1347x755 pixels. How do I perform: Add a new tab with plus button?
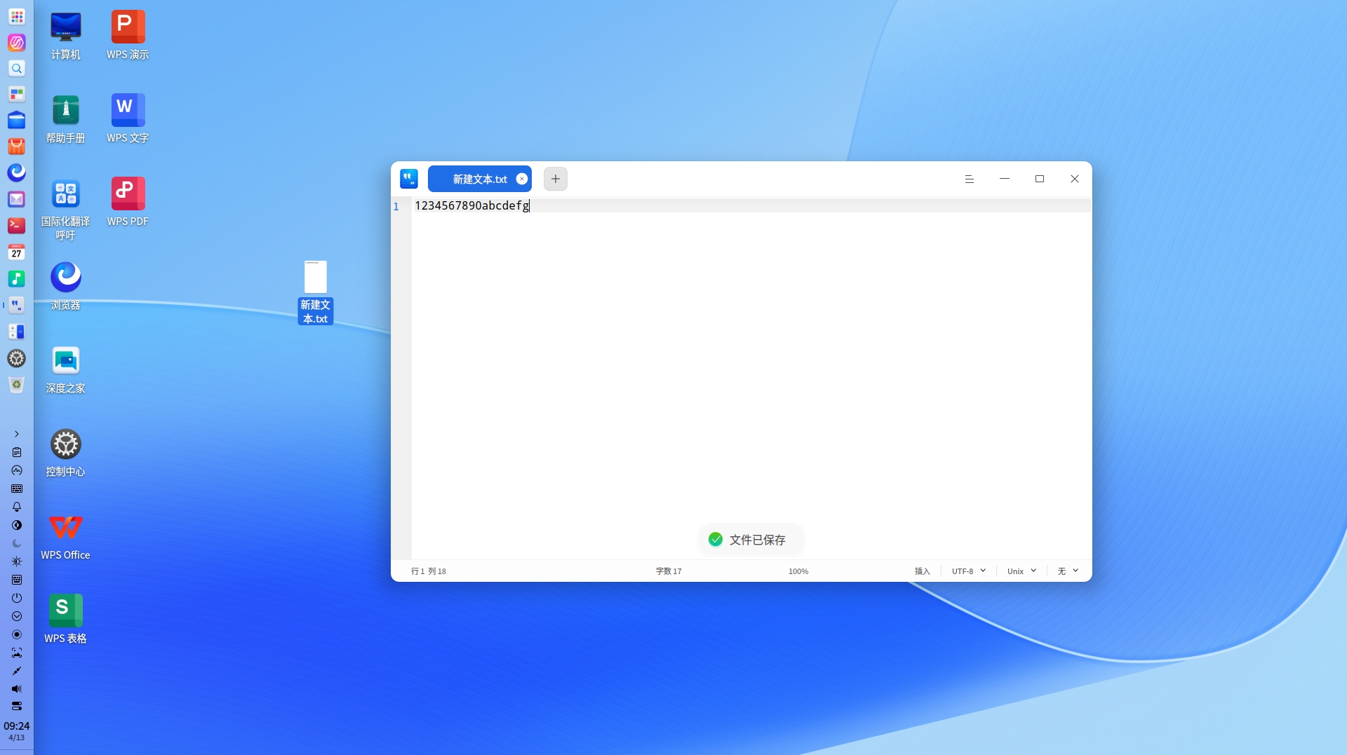(x=555, y=179)
